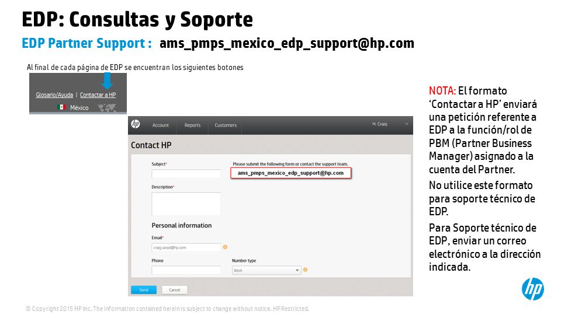561x315 pixels.
Task: Expand the Hi, Craig user dropdown arrow
Action: point(407,124)
